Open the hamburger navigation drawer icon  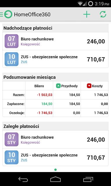click(x=1, y=14)
